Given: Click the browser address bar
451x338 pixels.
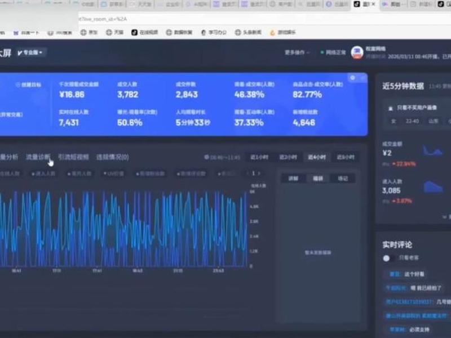Looking at the screenshot, I should pyautogui.click(x=259, y=19).
